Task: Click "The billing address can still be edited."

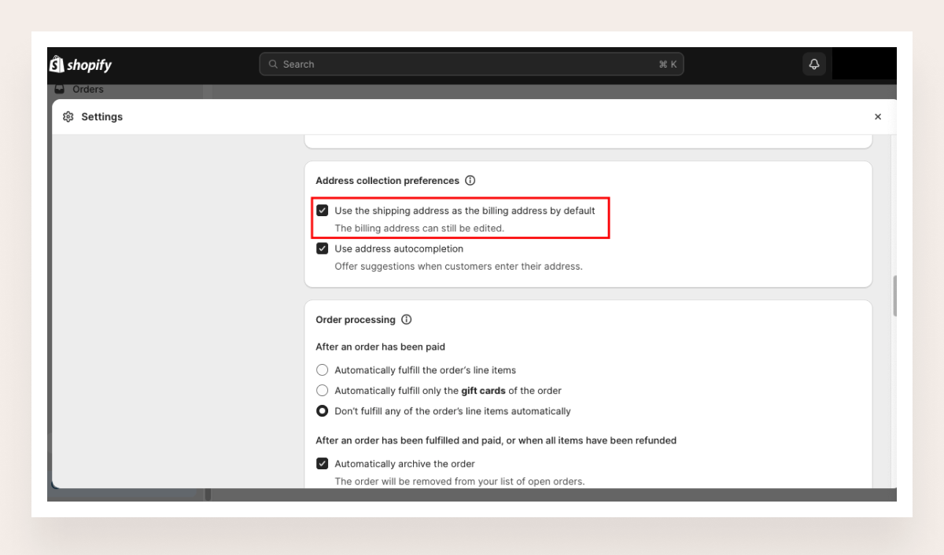Action: point(419,229)
